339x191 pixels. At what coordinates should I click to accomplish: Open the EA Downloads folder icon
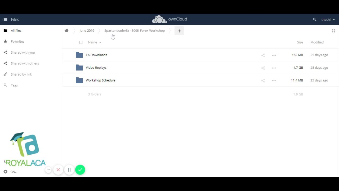[x=79, y=55]
